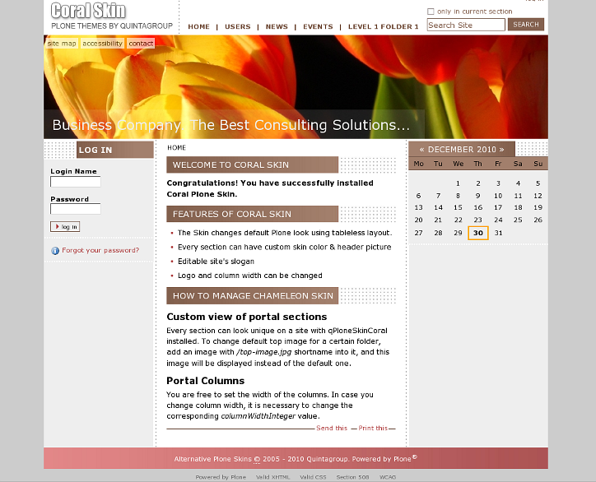The width and height of the screenshot is (596, 482).
Task: Select day 31 in calendar
Action: [498, 233]
